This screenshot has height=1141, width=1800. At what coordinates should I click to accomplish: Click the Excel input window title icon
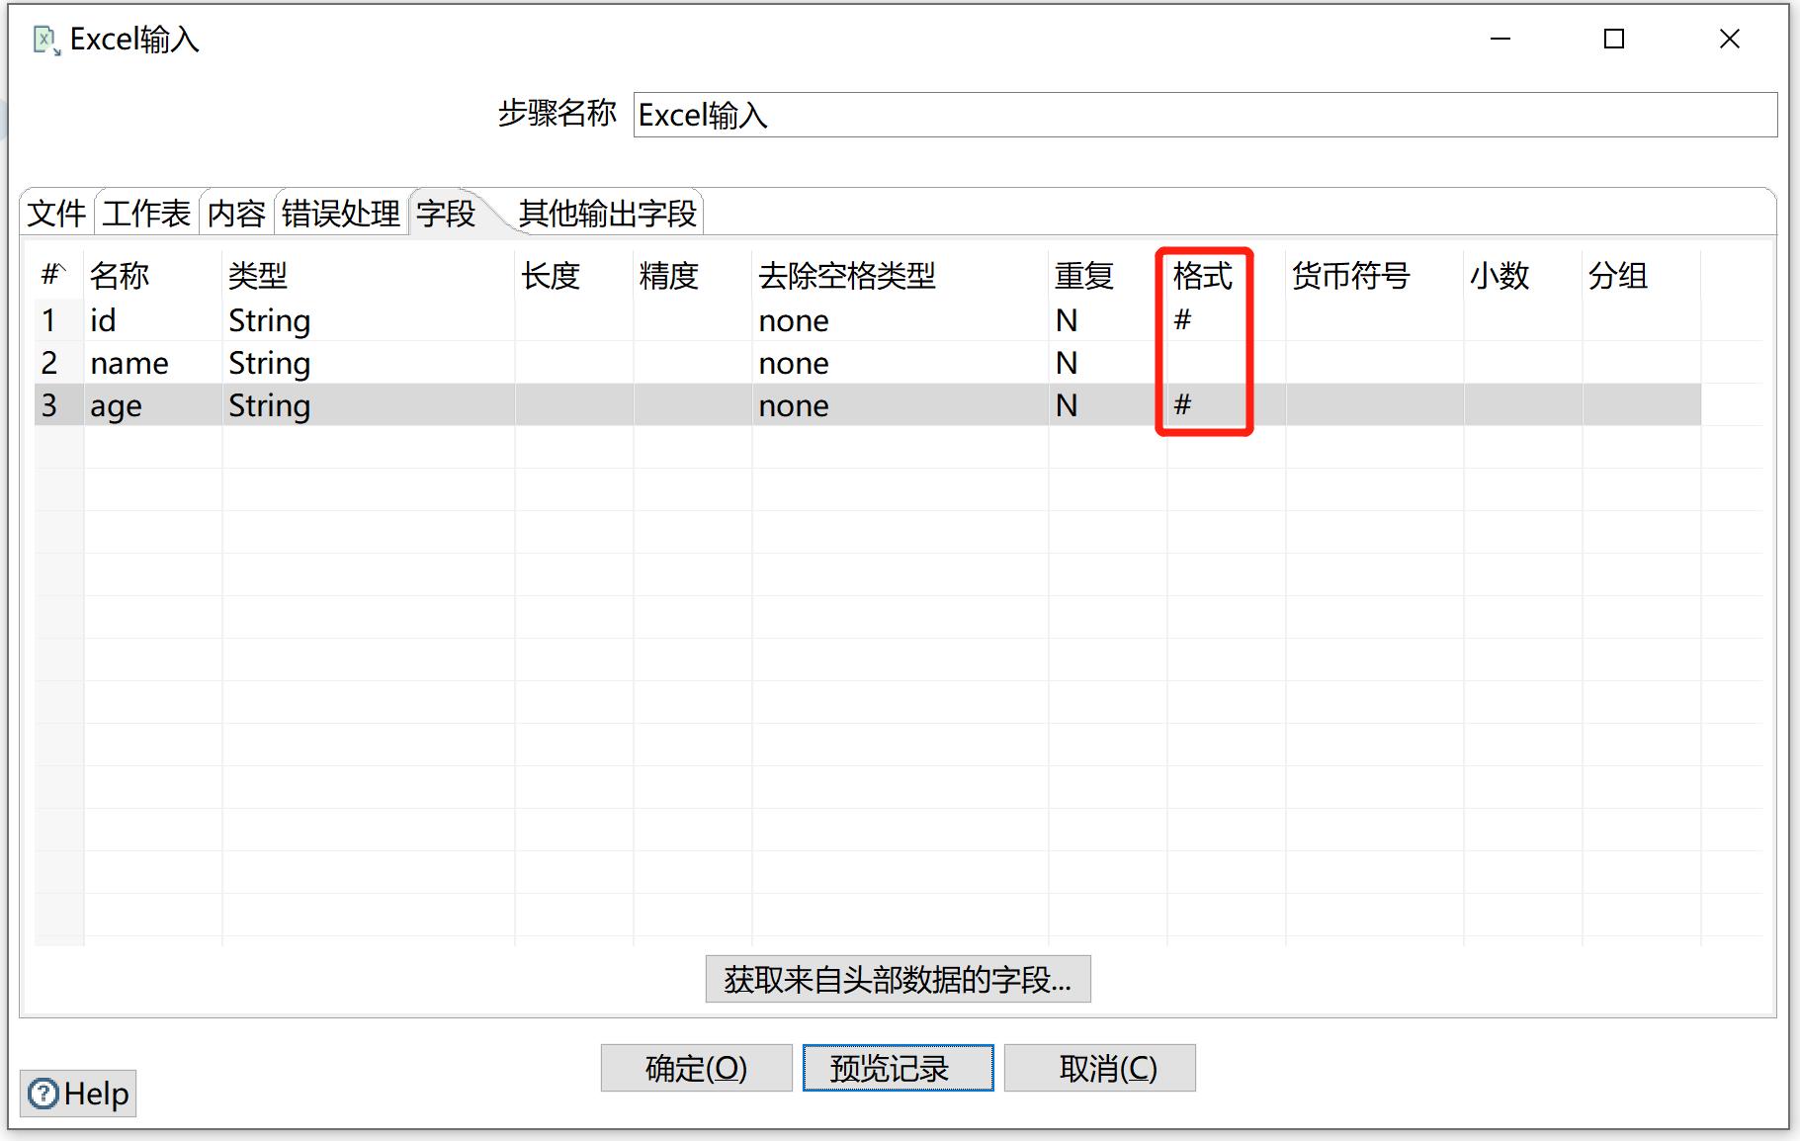click(x=46, y=41)
